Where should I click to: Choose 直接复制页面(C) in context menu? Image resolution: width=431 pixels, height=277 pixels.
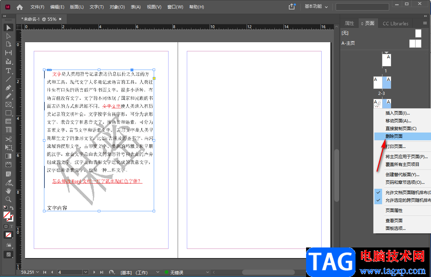tap(403, 129)
